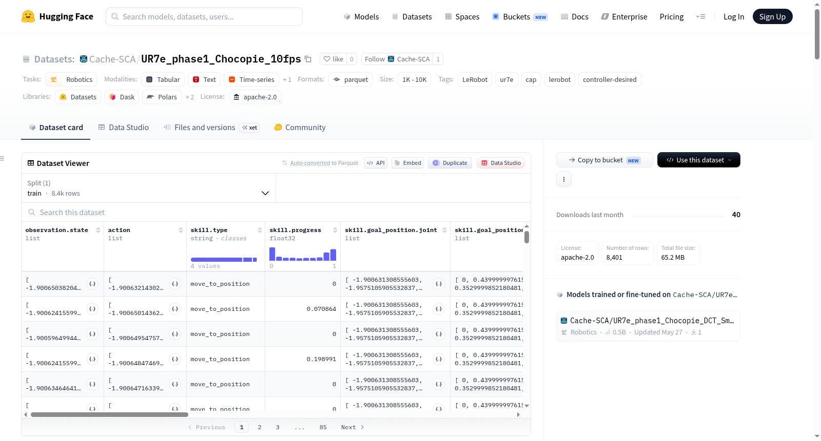Expand JSON icon for action -1.90064847469 cell

point(175,359)
